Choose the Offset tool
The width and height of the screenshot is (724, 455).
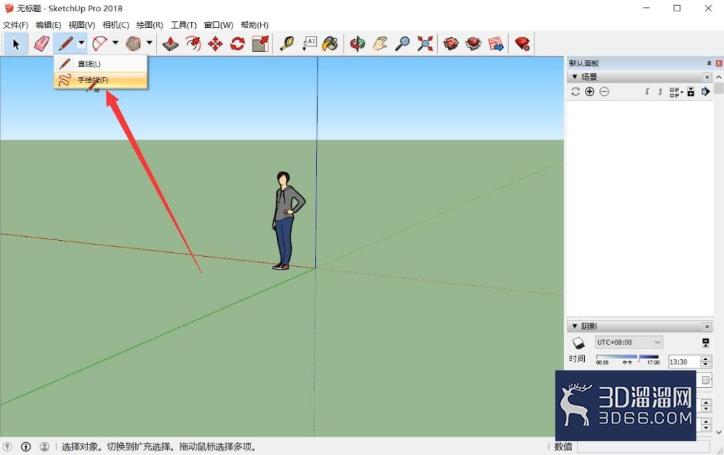192,45
